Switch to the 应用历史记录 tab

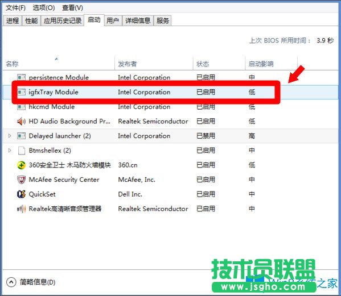63,20
